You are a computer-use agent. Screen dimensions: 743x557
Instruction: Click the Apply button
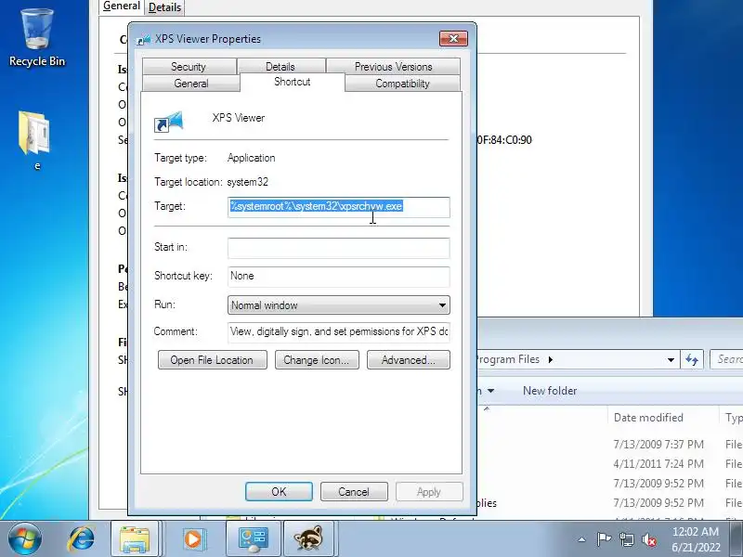click(x=429, y=492)
